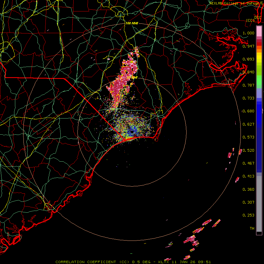
Task: Click the 0.360 color scale label
Action: (x=248, y=189)
